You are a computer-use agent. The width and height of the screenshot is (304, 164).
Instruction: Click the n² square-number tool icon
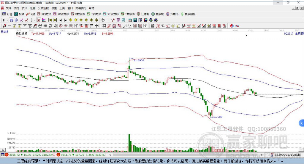50,26
